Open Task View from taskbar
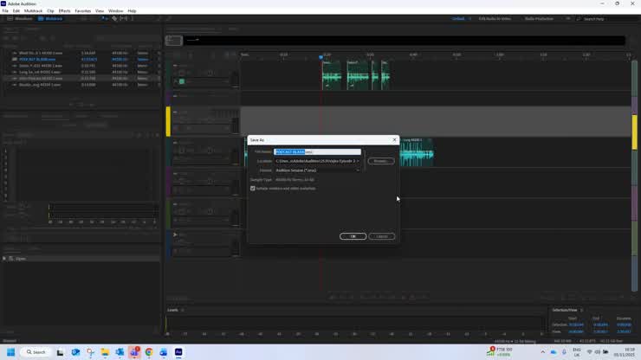Viewport: 641px width, 360px height. click(60, 352)
